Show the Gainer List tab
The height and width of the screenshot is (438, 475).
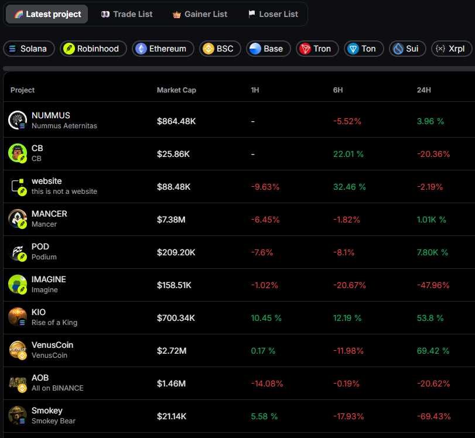click(x=200, y=14)
